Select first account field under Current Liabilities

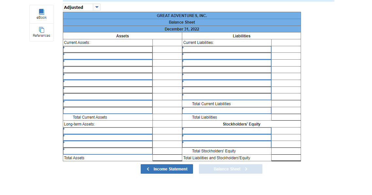[x=227, y=49]
